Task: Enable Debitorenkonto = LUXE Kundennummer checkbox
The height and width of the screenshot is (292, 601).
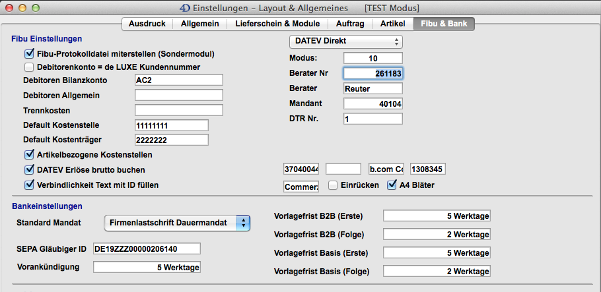Action: click(29, 67)
